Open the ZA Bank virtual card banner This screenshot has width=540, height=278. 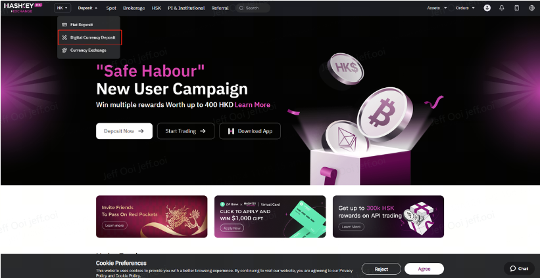pyautogui.click(x=270, y=216)
